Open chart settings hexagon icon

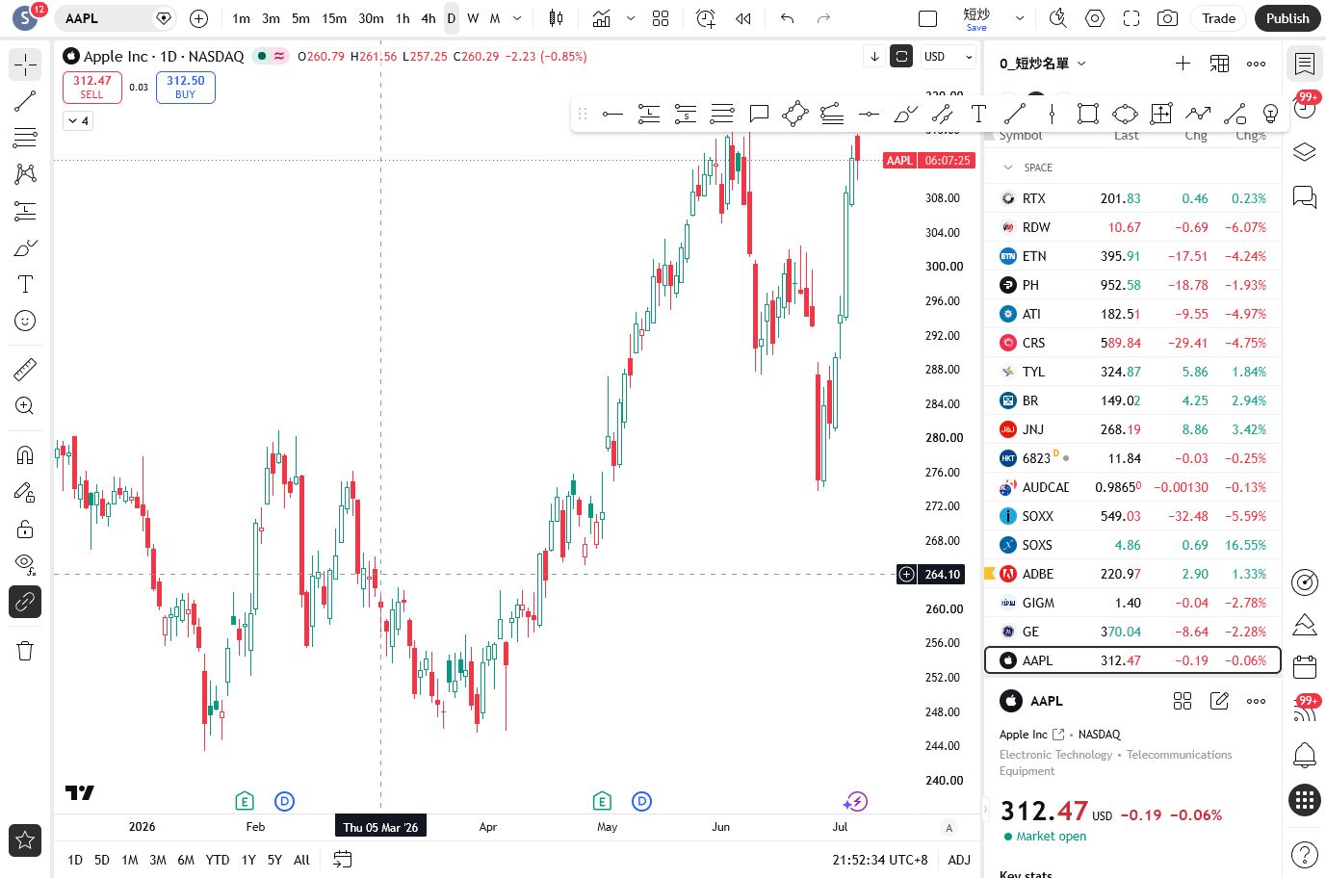(1095, 18)
